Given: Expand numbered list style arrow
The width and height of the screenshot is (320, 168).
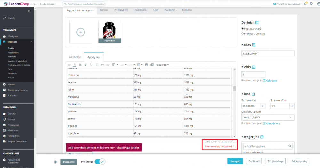Looking at the screenshot, I should click(134, 65).
